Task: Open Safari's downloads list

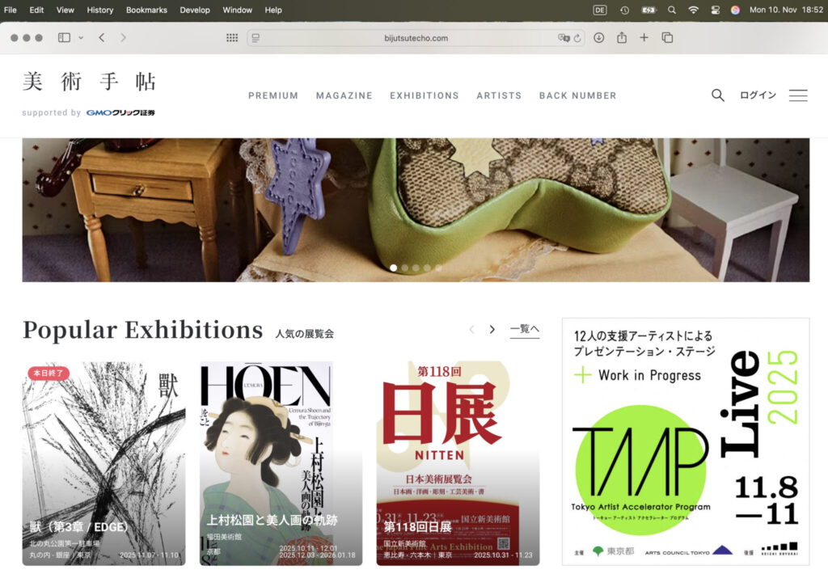Action: click(598, 37)
